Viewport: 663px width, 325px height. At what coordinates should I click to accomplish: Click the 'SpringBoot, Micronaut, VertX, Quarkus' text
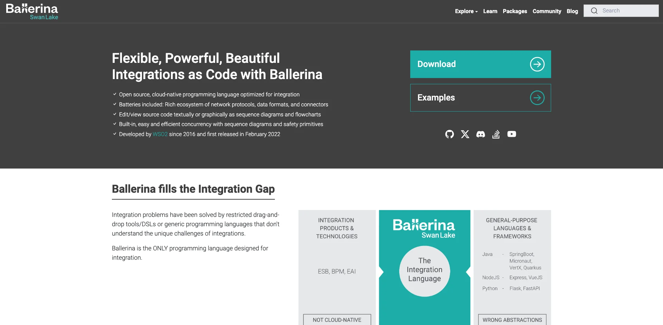pos(525,261)
